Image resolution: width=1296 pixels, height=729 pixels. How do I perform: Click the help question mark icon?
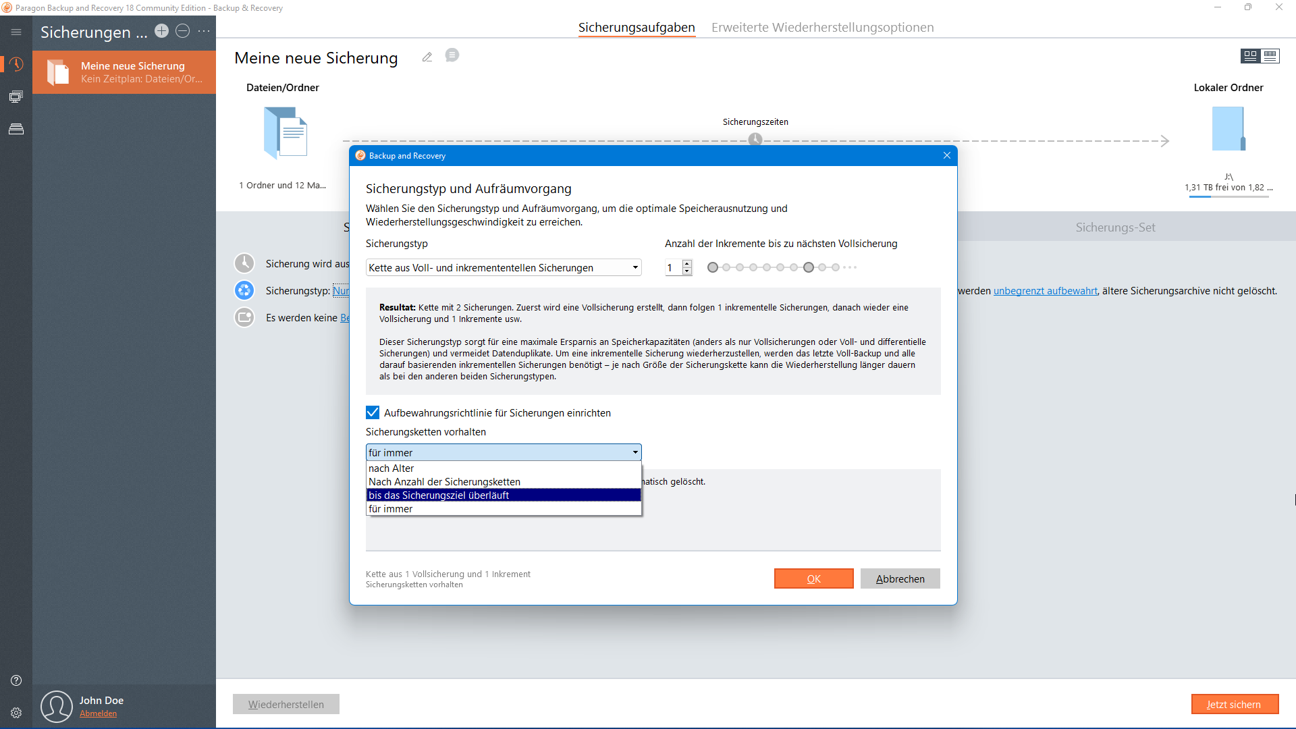click(x=16, y=680)
